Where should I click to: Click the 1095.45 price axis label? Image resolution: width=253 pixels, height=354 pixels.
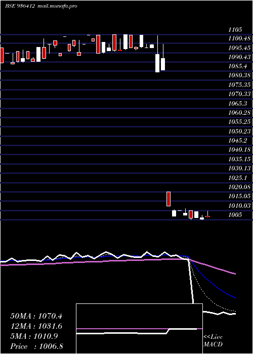[239, 48]
